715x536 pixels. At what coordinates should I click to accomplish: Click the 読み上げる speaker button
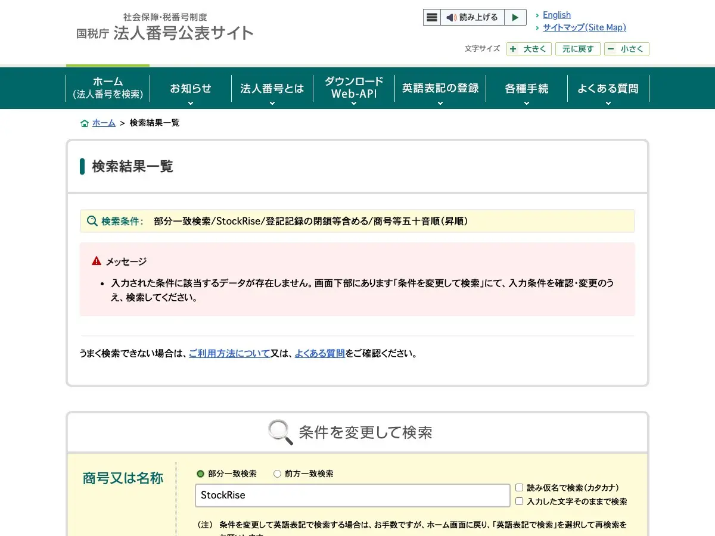pos(472,17)
